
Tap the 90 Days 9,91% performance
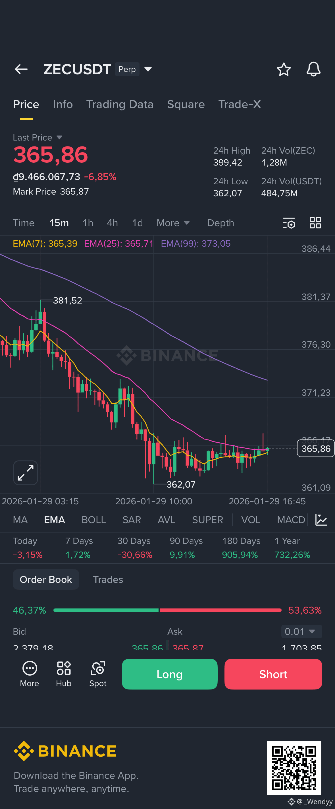click(x=186, y=548)
